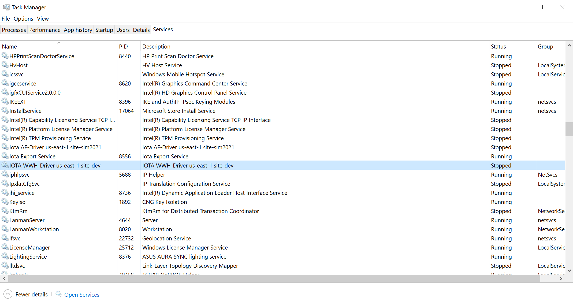
Task: Click the vertical scrollbar thumb
Action: pyautogui.click(x=569, y=129)
